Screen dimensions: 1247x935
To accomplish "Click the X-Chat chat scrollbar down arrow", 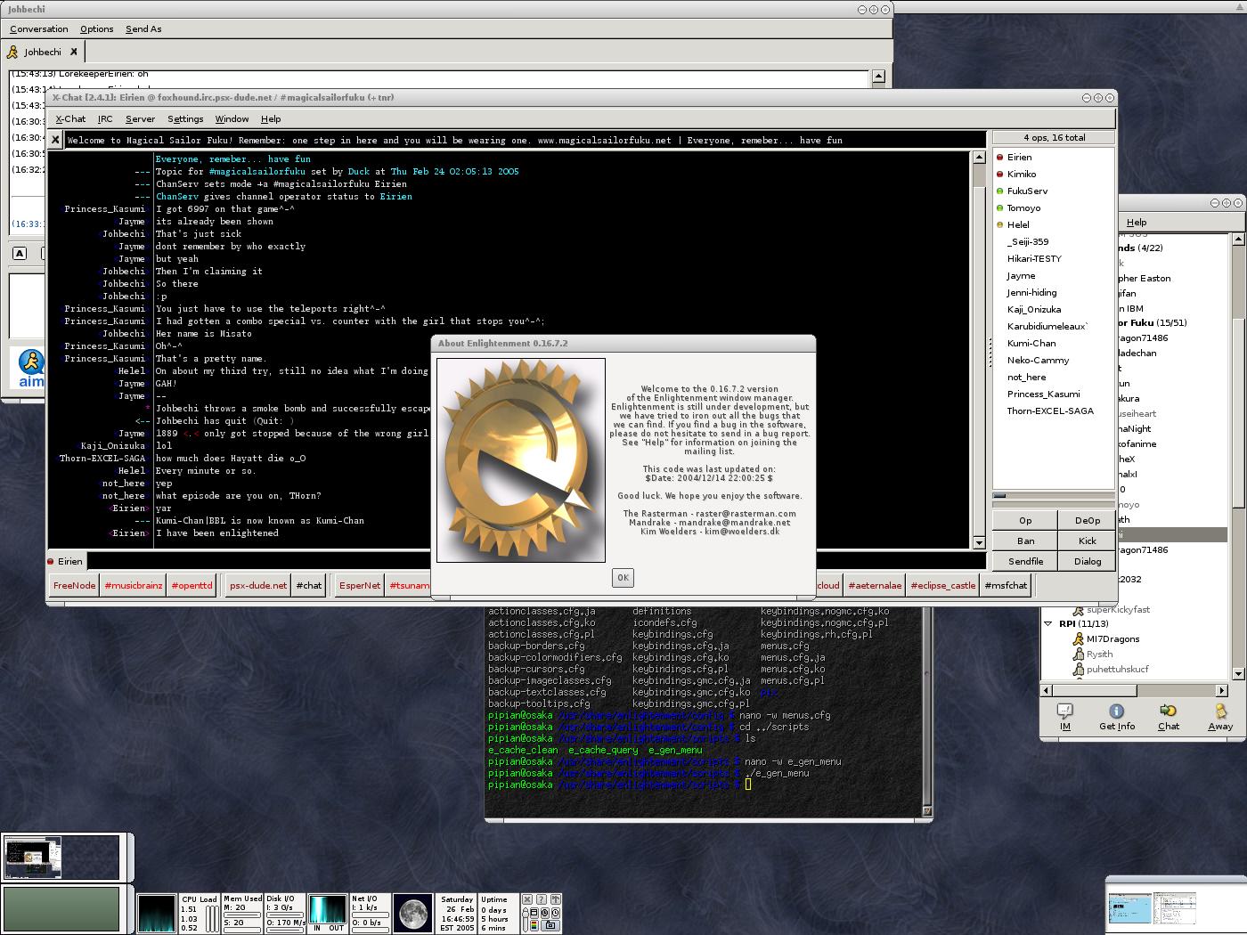I will (979, 542).
